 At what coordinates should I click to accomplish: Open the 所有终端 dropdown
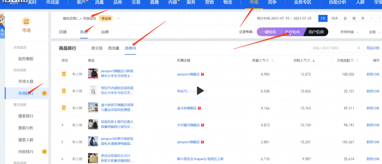pyautogui.click(x=350, y=32)
